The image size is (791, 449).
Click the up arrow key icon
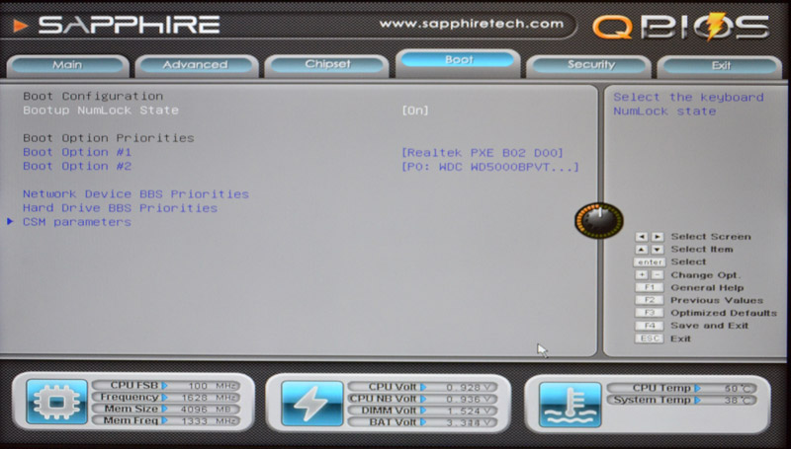[x=641, y=249]
